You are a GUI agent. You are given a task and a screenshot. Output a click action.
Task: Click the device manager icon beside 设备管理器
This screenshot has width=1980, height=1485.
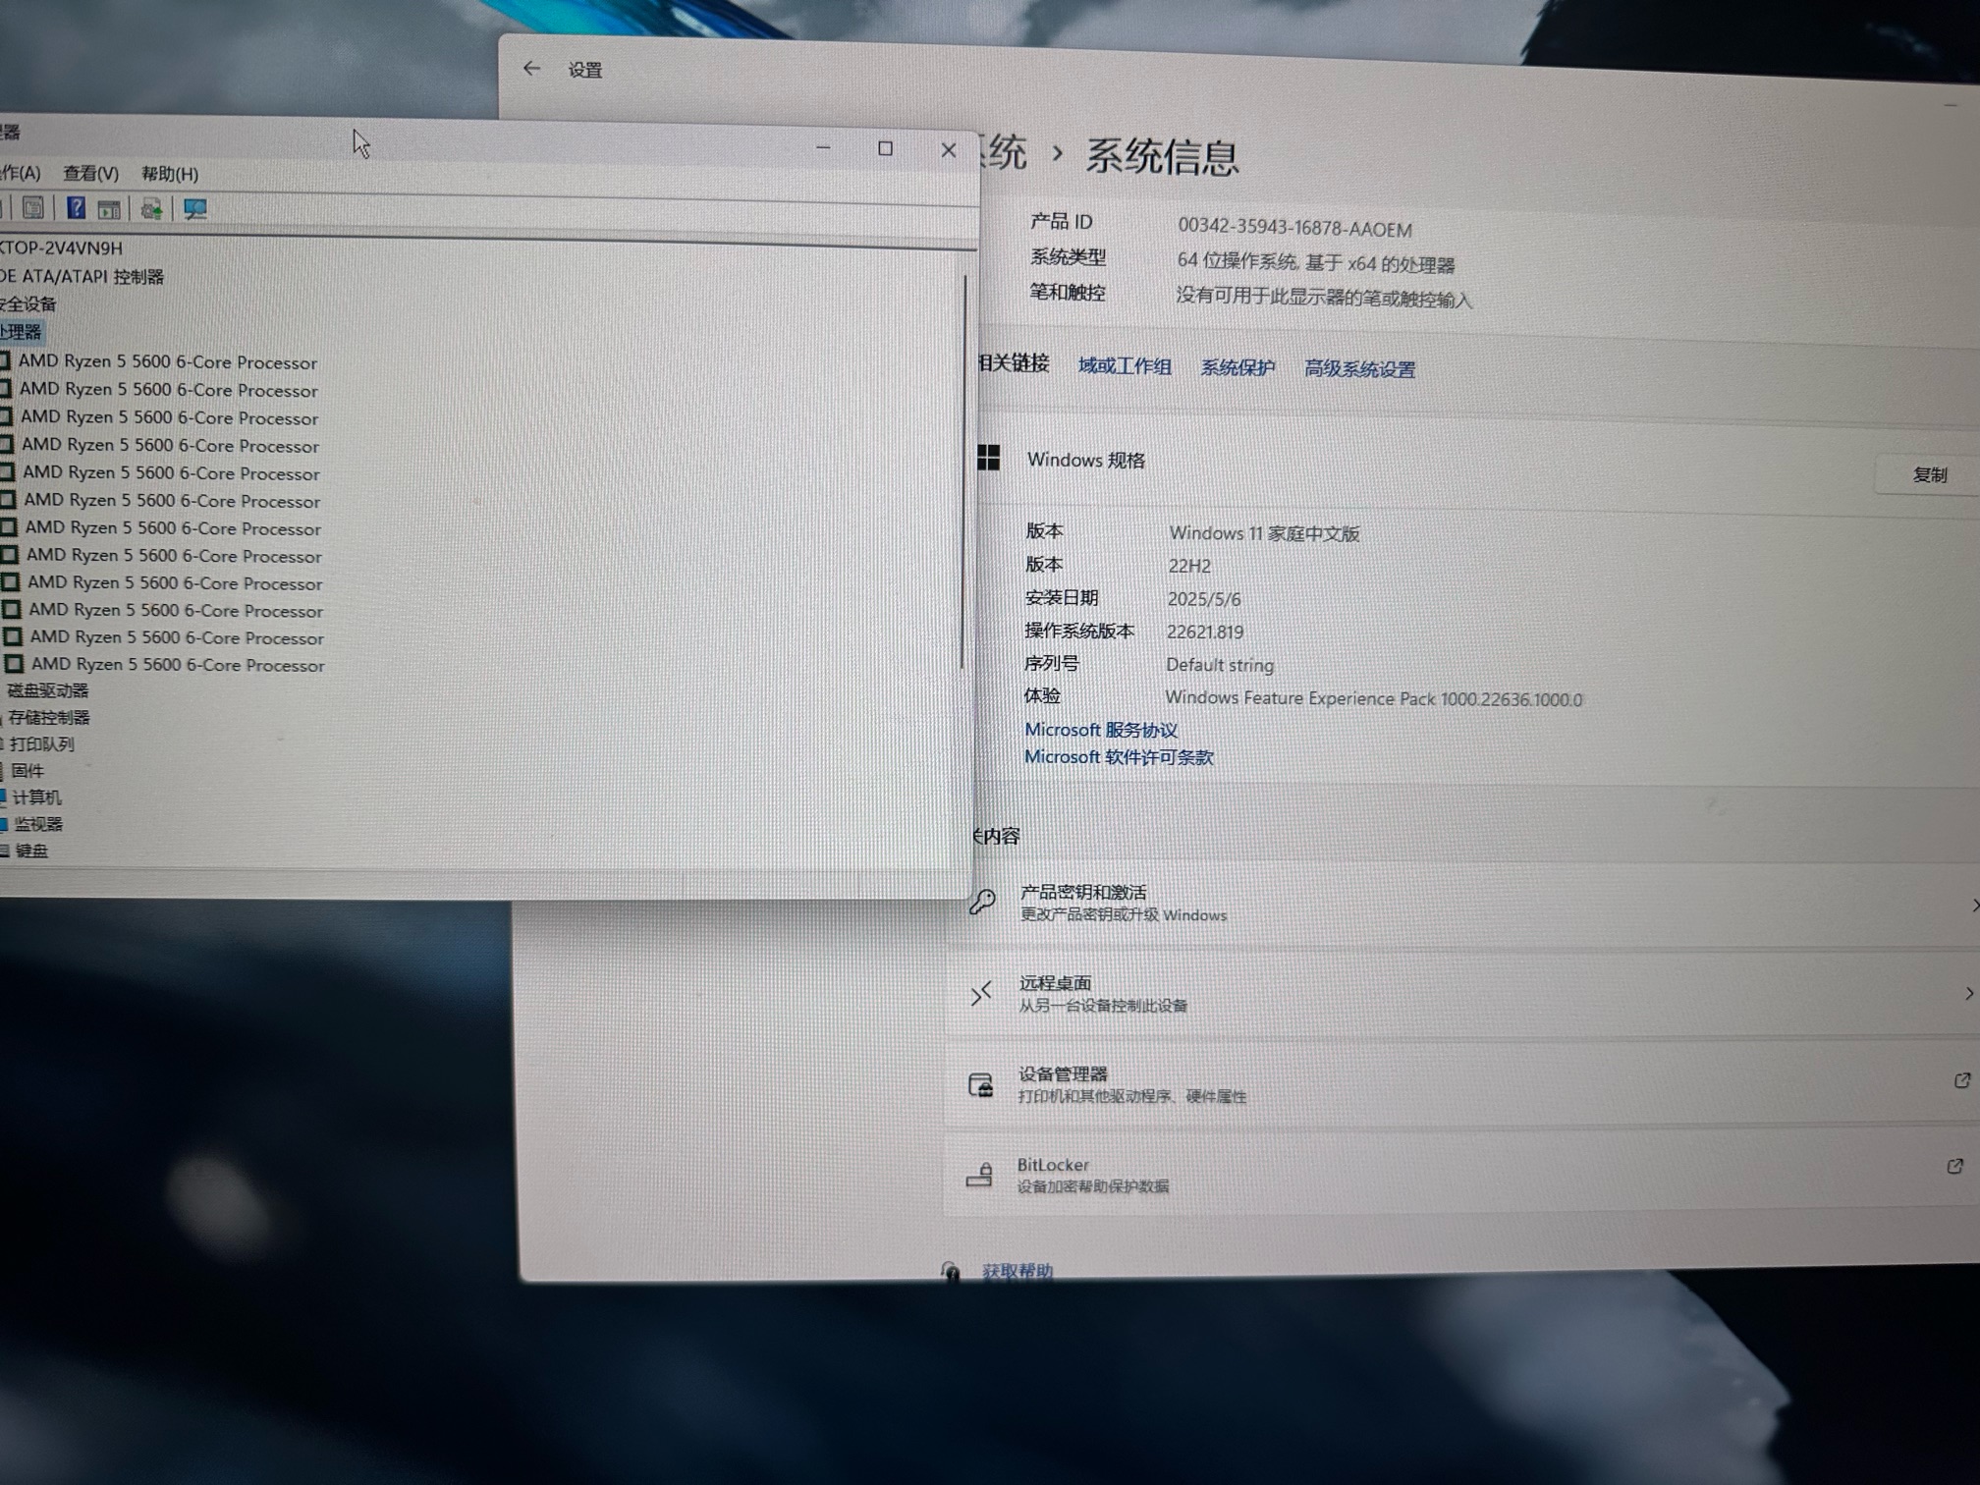click(980, 1084)
